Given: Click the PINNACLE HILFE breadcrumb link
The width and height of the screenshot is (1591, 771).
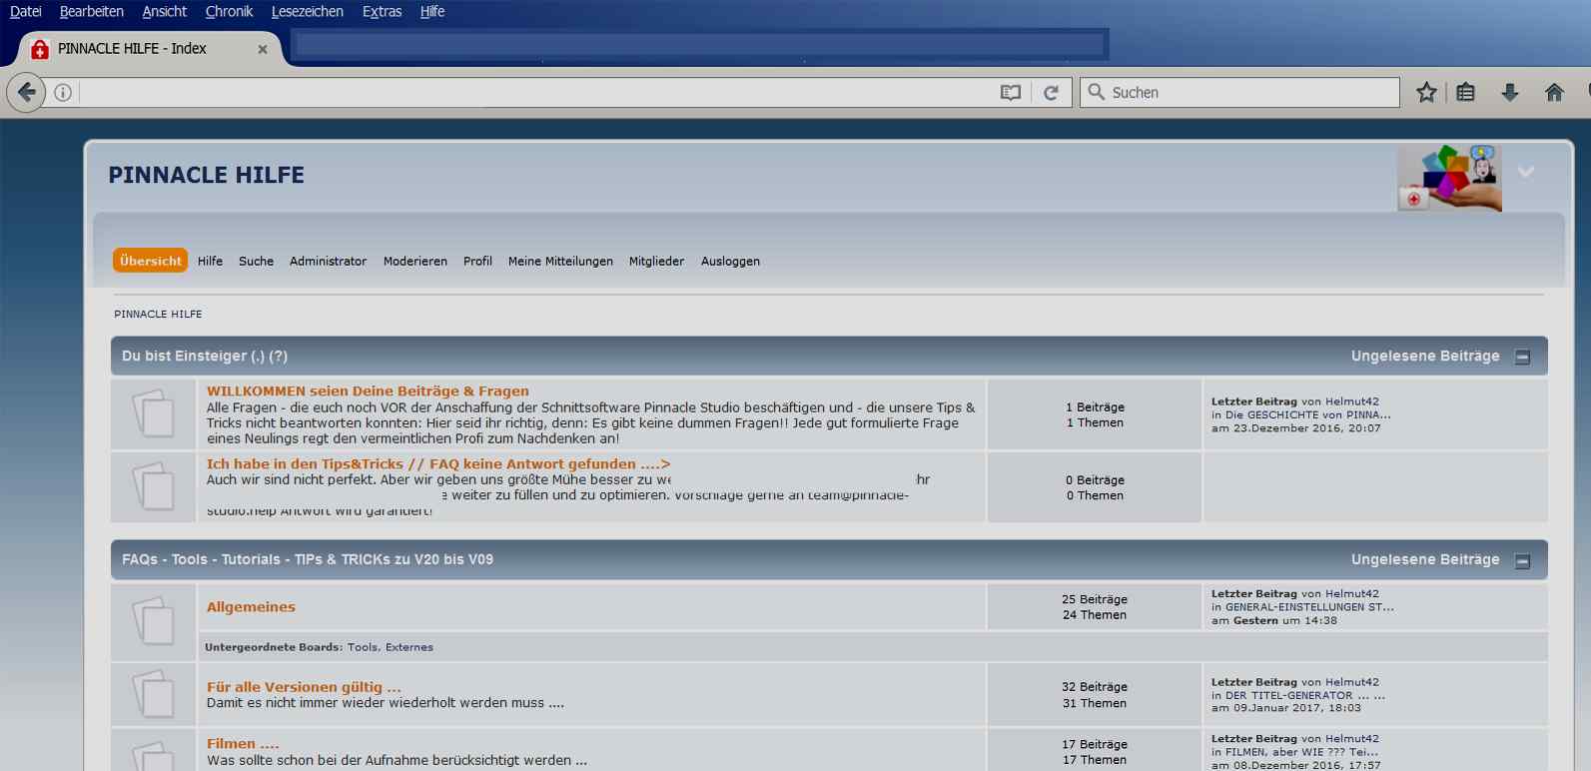Looking at the screenshot, I should click(158, 315).
